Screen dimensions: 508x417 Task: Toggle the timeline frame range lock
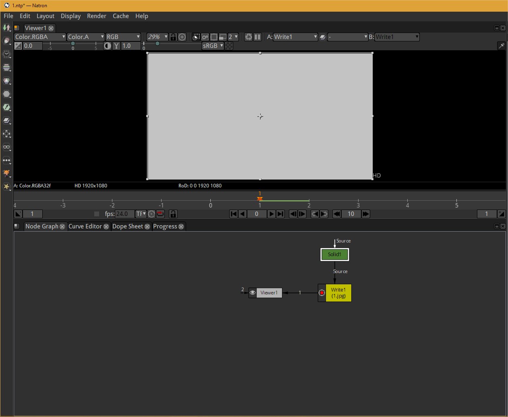coord(173,214)
